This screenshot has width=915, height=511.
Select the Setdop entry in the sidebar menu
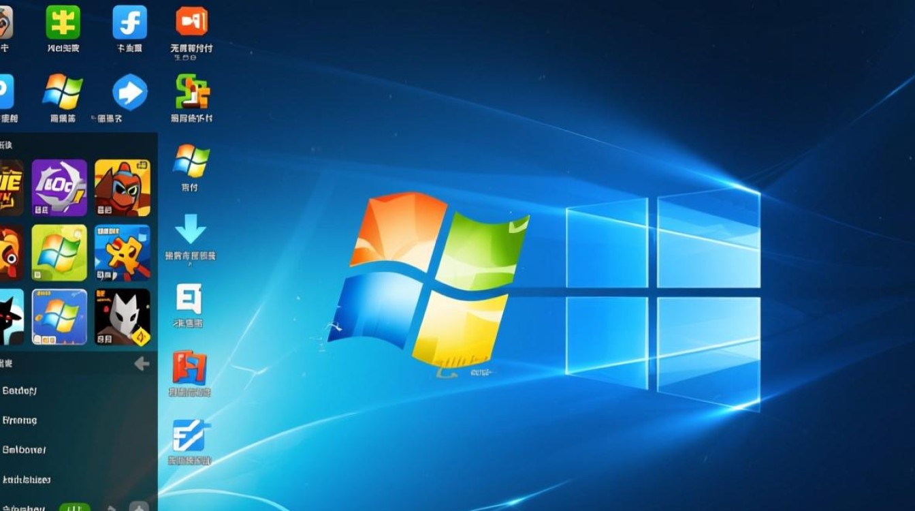click(20, 390)
